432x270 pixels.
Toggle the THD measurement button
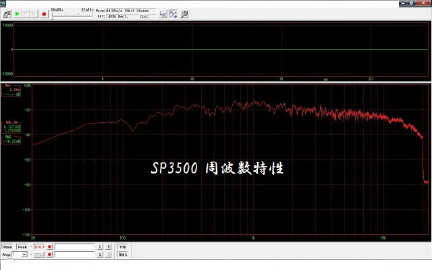coord(123,247)
